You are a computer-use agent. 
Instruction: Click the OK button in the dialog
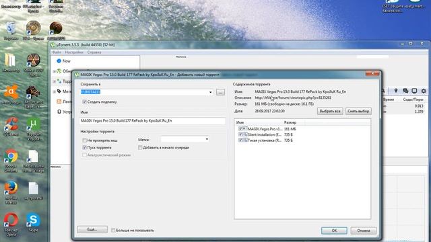tap(334, 231)
